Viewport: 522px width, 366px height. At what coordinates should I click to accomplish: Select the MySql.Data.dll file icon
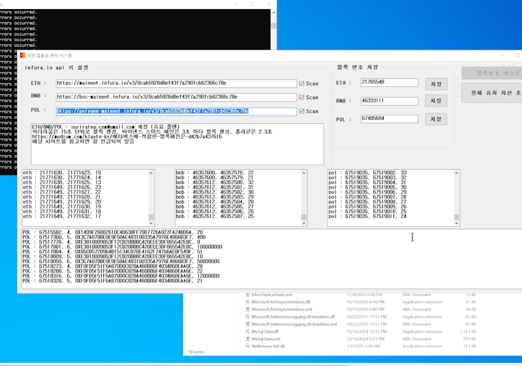click(248, 331)
